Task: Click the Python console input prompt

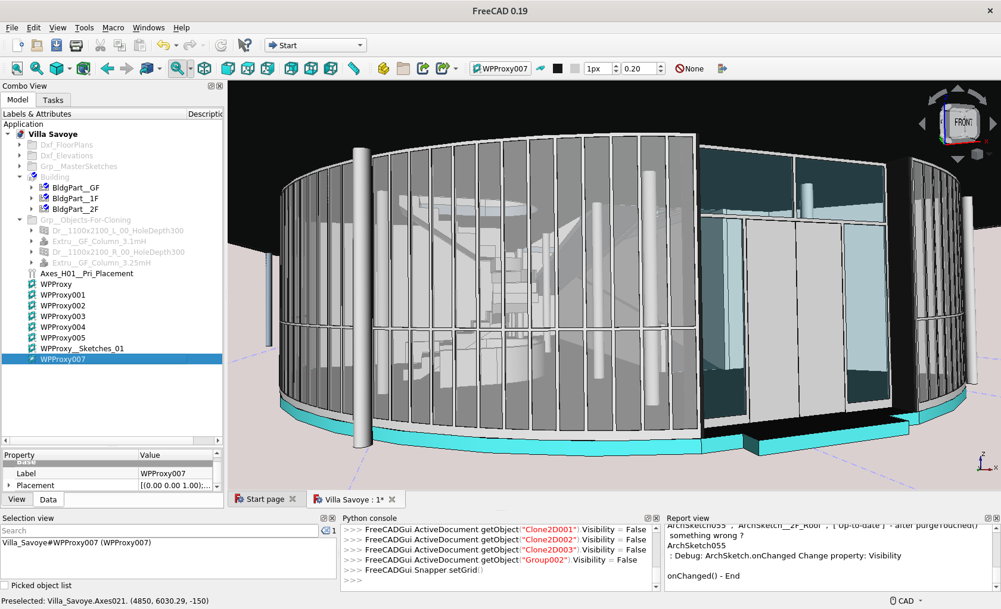Action: pyautogui.click(x=353, y=580)
